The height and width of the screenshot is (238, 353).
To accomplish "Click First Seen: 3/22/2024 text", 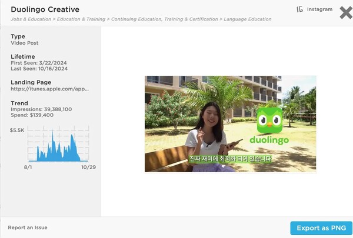I will [x=39, y=63].
